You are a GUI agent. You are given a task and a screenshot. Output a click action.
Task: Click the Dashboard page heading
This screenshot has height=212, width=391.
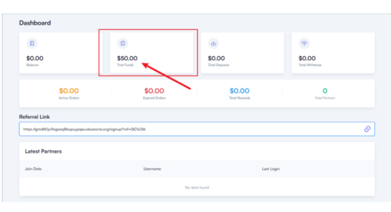pyautogui.click(x=35, y=23)
